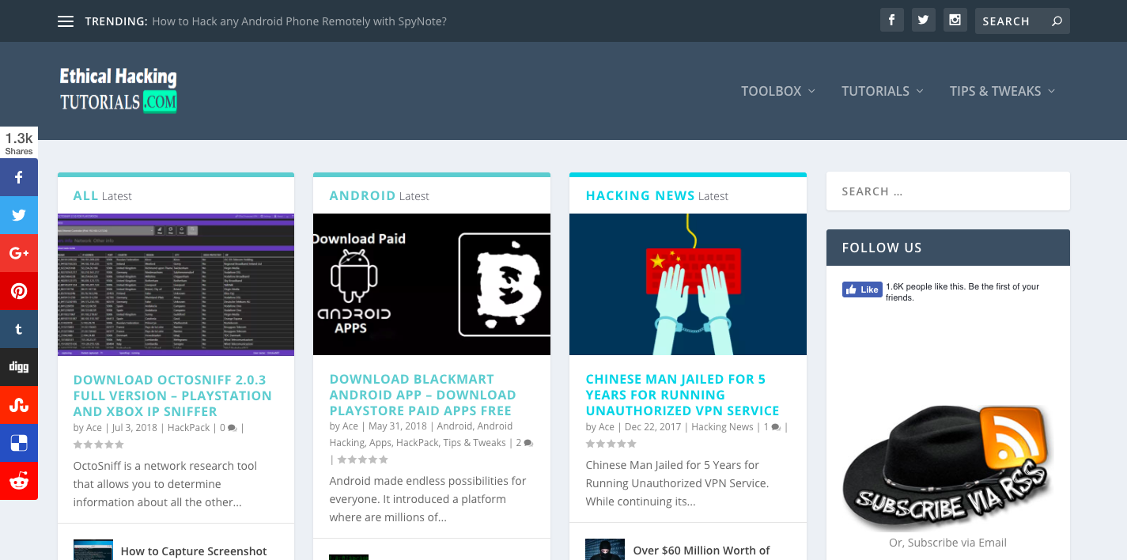The width and height of the screenshot is (1127, 560).
Task: Open the Twitter profile from top bar
Action: (923, 21)
